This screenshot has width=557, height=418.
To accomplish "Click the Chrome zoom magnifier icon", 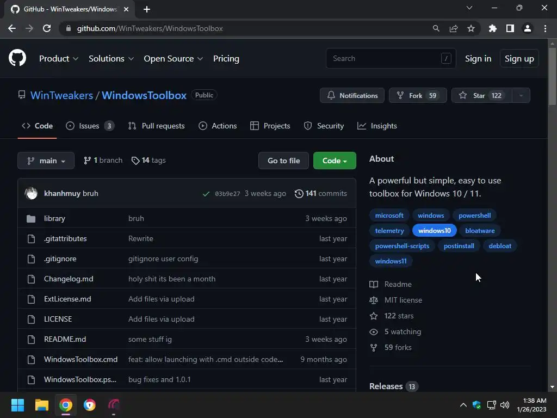I will (436, 28).
